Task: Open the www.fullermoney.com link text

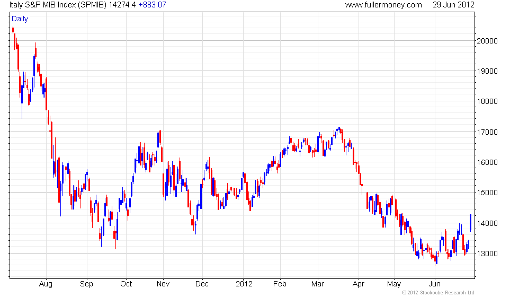Action: click(383, 5)
